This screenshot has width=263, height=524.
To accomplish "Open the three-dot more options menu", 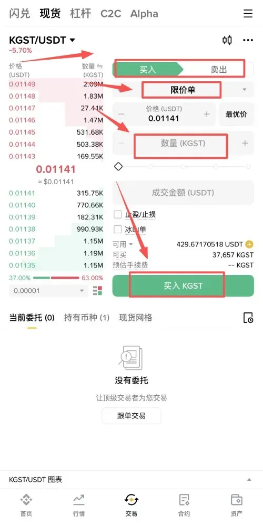I will click(x=248, y=41).
